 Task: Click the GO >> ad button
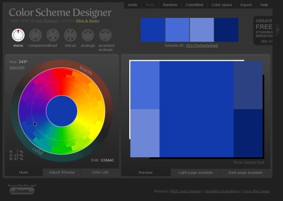click(267, 41)
